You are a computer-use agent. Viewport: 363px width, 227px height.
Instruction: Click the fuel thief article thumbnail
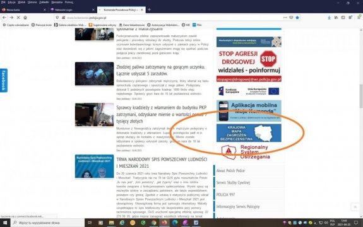point(94,74)
